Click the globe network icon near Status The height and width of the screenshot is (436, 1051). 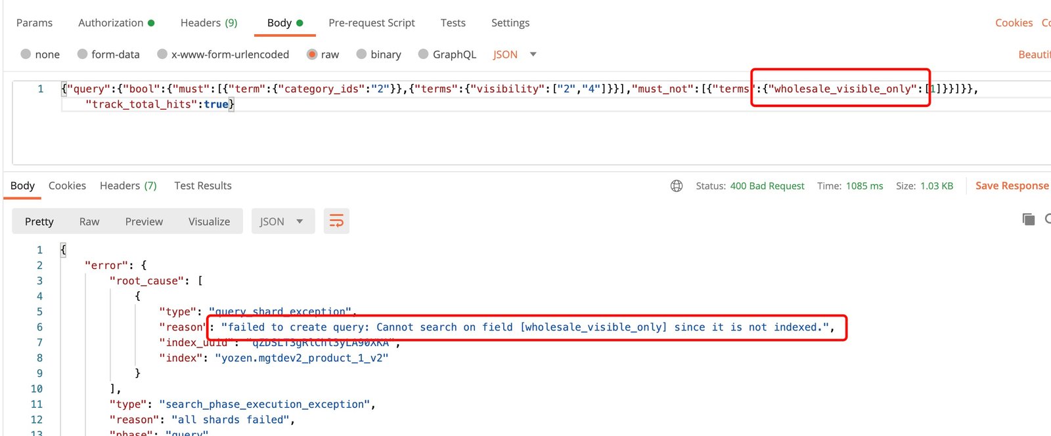(x=677, y=186)
